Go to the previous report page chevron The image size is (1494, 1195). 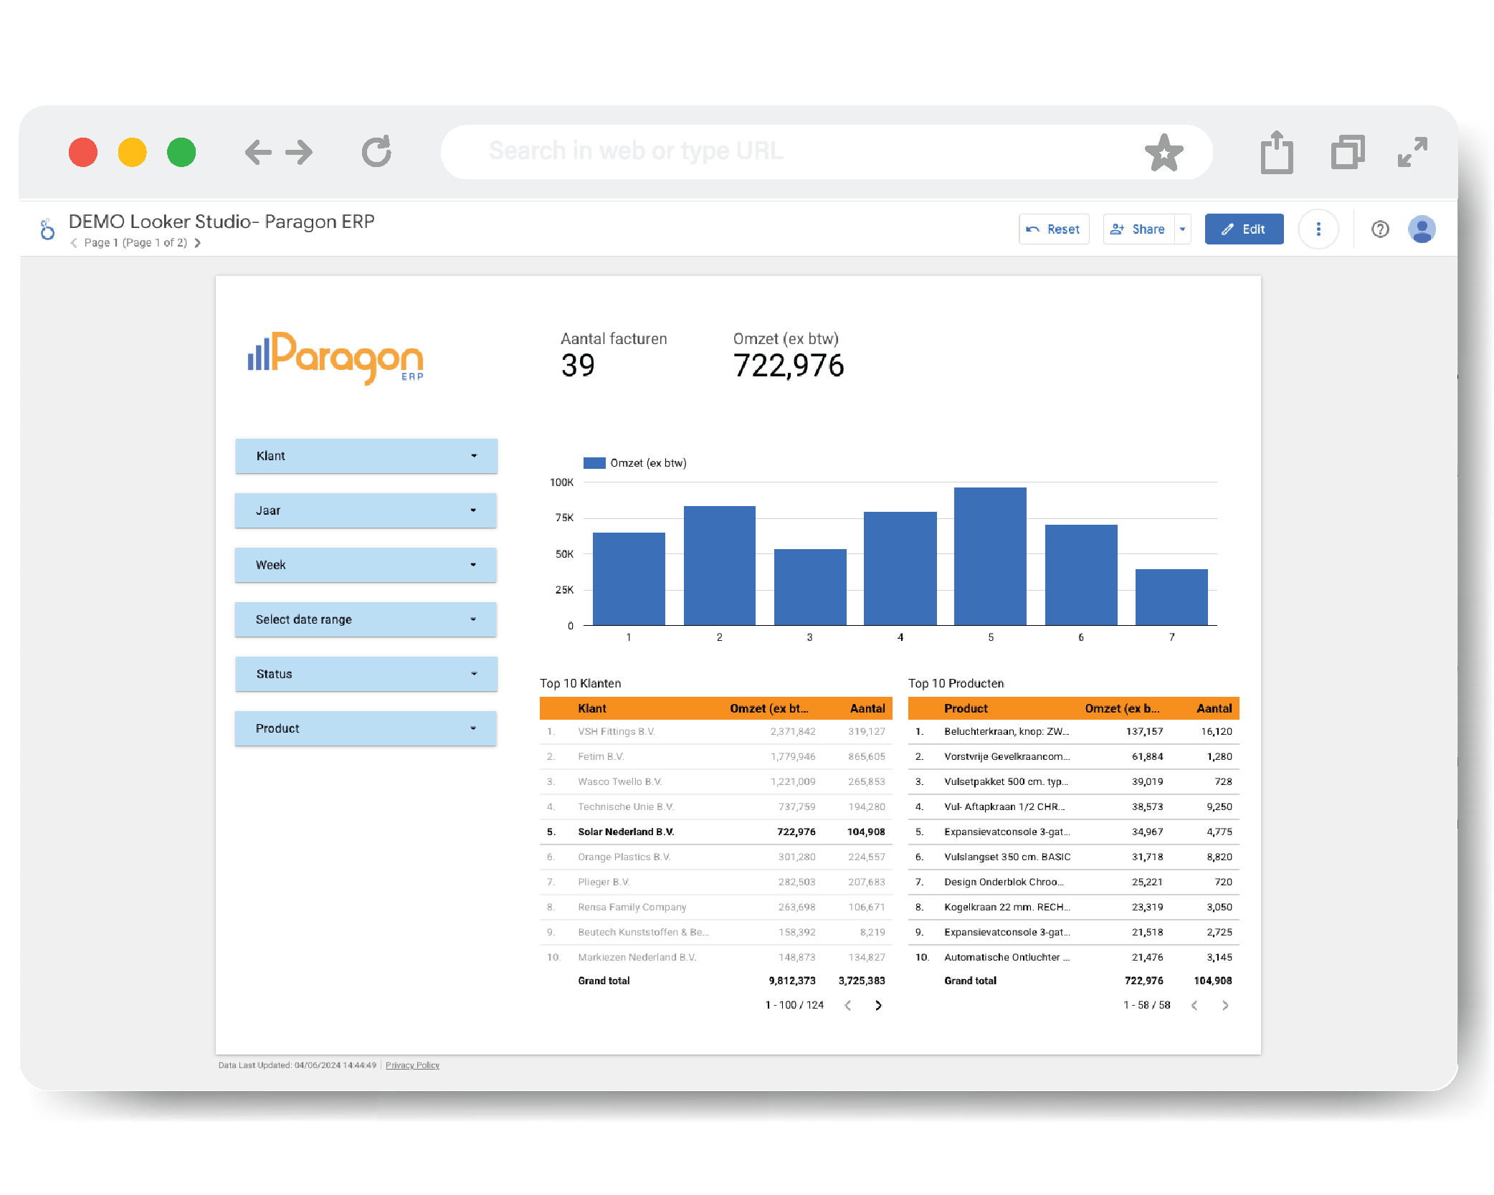click(x=74, y=243)
